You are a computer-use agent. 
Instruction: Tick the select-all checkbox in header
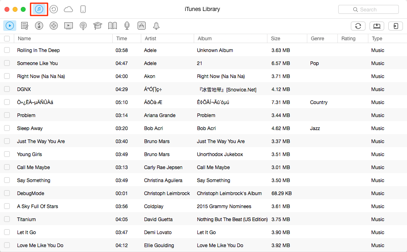(x=7, y=39)
